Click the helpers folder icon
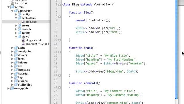184x104 pixels. [x=16, y=62]
